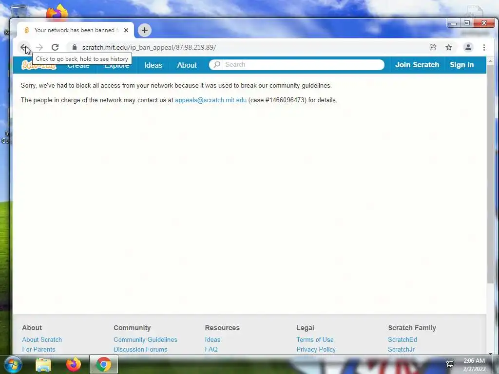The height and width of the screenshot is (374, 499).
Task: Minimize the Chrome window
Action: (x=454, y=23)
